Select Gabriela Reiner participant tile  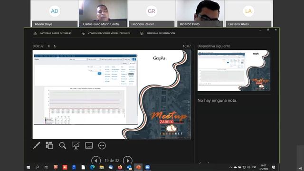pos(152,14)
